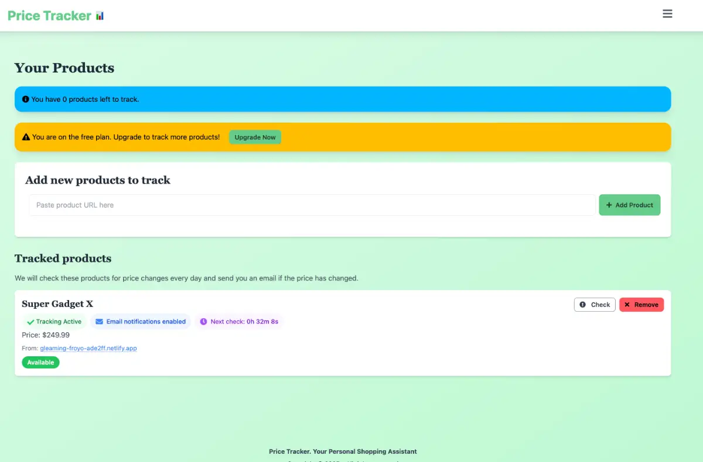Click the product URL input field

pyautogui.click(x=310, y=205)
